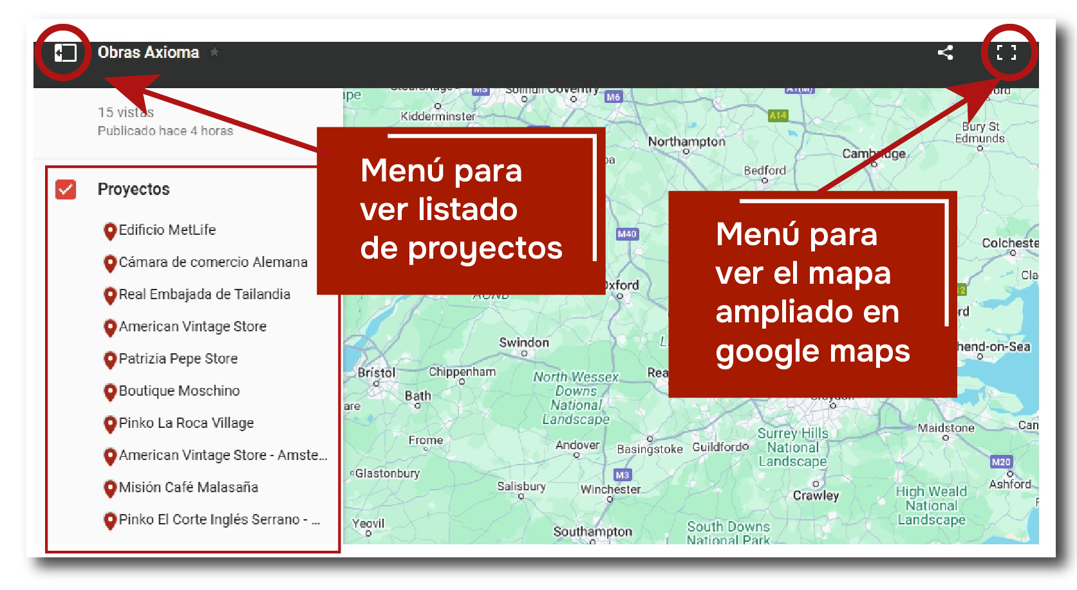Open the share map icon
The image size is (1077, 590).
[945, 53]
